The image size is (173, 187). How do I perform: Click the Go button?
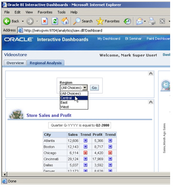94,88
